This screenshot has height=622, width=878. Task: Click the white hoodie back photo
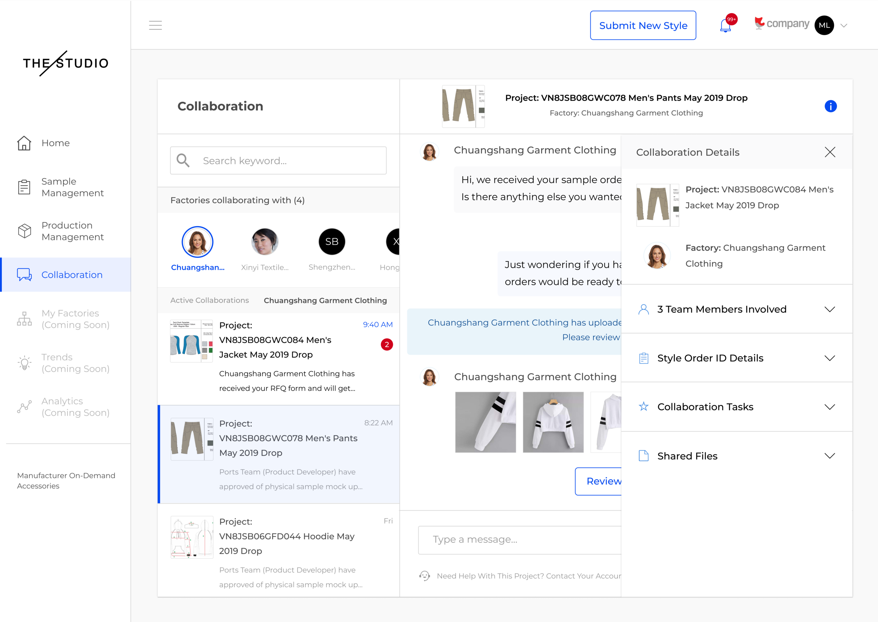(x=553, y=422)
